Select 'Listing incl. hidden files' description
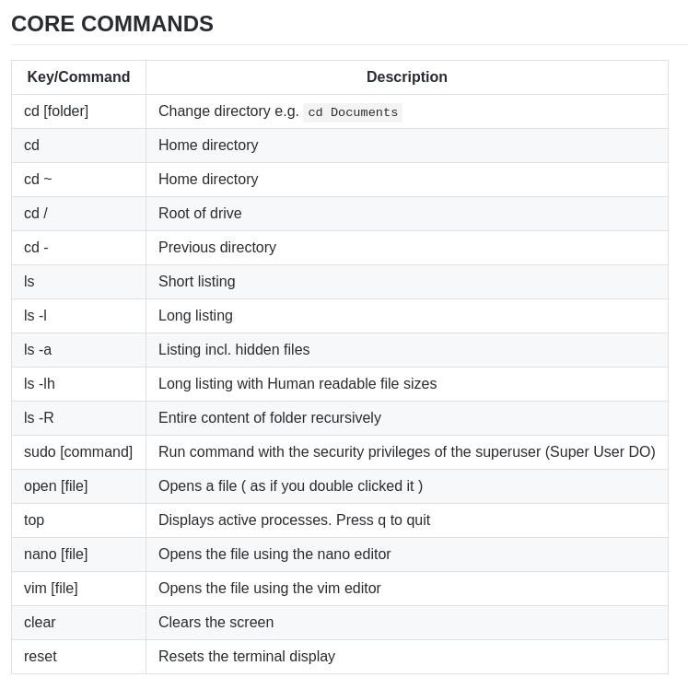Screen dimensions: 688x689 (x=234, y=350)
